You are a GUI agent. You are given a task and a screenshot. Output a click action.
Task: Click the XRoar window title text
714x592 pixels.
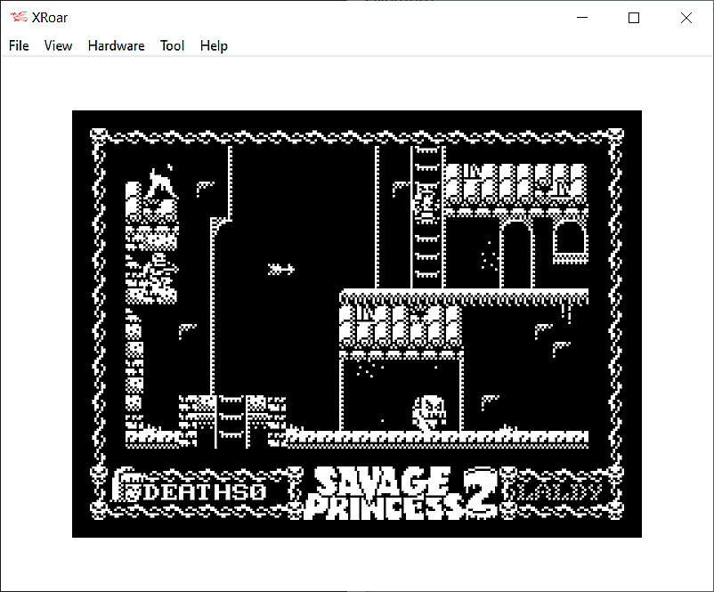click(50, 18)
